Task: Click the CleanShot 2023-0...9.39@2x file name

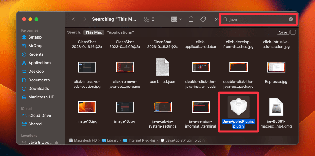Action: coord(163,44)
